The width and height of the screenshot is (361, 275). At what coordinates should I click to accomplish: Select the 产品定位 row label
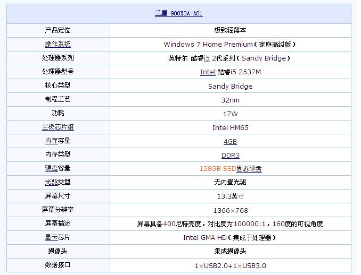pos(58,30)
